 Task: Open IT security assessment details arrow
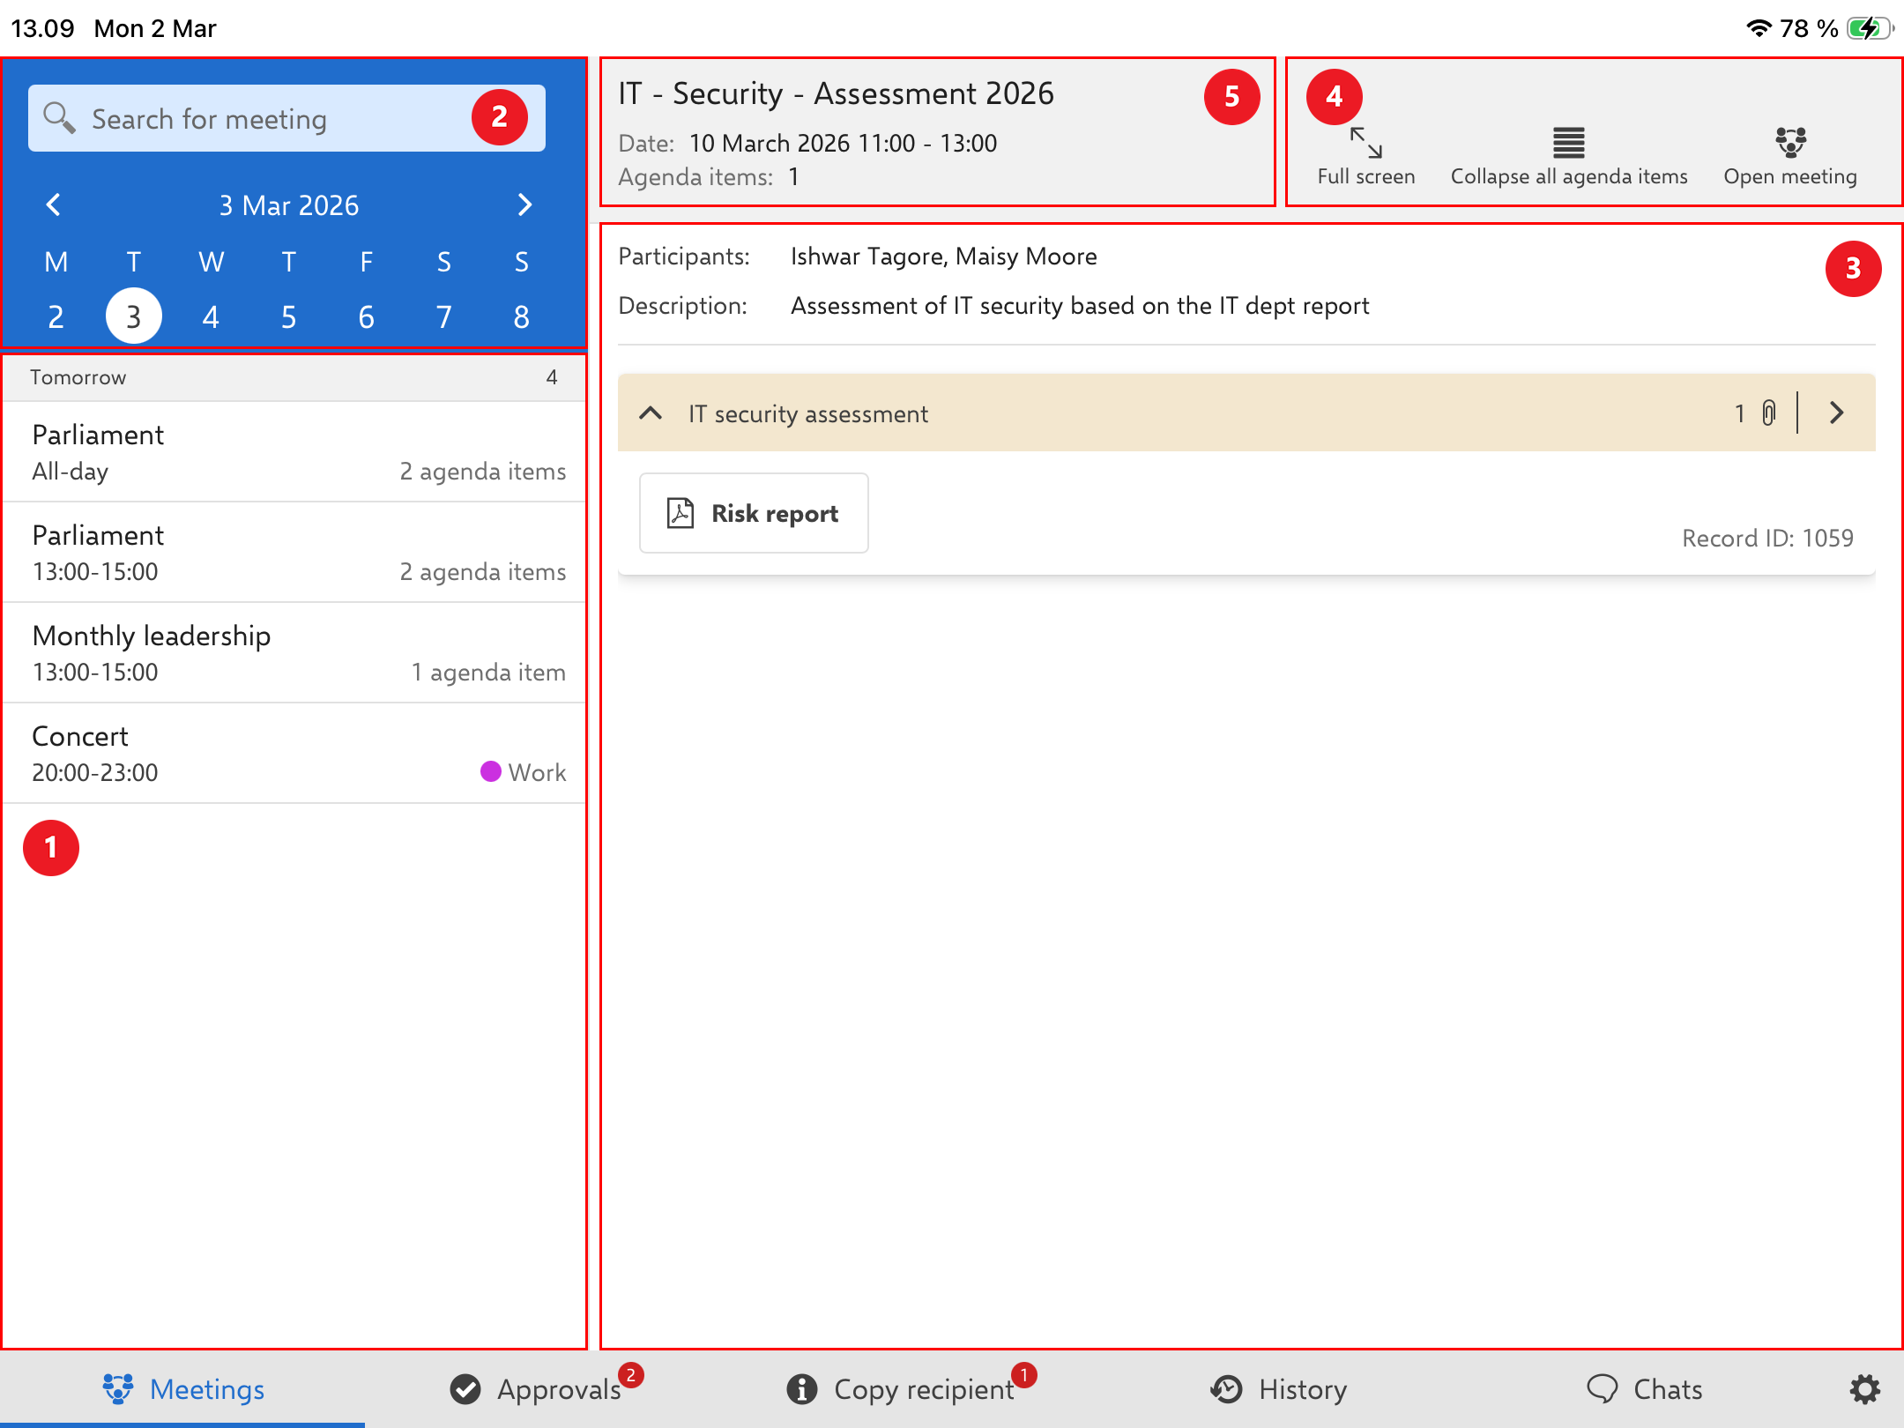pyautogui.click(x=1837, y=413)
